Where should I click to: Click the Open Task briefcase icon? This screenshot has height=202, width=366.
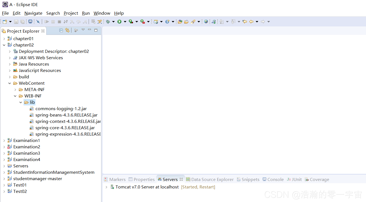coord(186,22)
